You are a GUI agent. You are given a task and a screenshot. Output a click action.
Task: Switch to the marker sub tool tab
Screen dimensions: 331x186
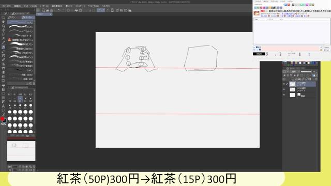28,17
